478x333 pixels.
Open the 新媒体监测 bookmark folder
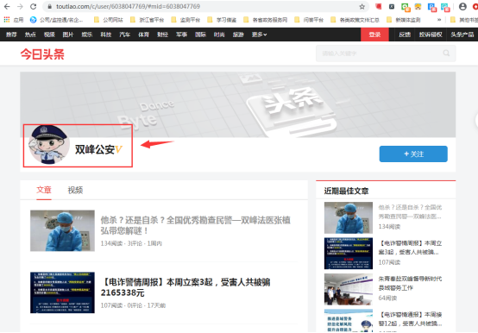pos(403,20)
